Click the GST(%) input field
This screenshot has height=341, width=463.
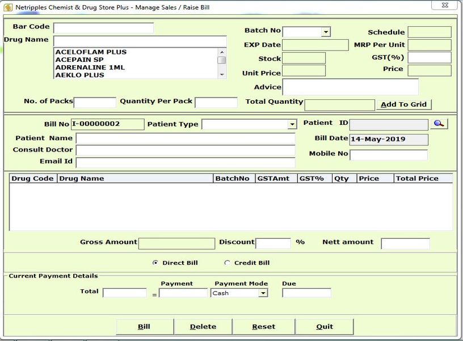(430, 57)
